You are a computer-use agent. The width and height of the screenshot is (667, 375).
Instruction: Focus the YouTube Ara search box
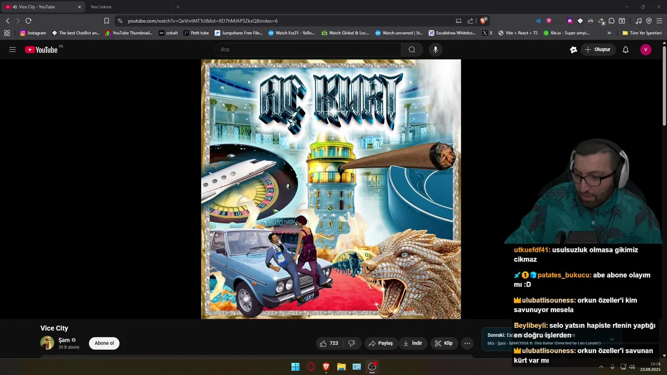pyautogui.click(x=307, y=49)
